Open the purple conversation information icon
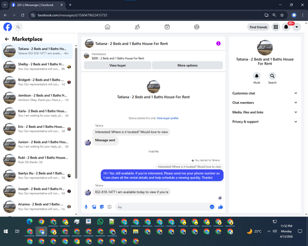 (218, 44)
